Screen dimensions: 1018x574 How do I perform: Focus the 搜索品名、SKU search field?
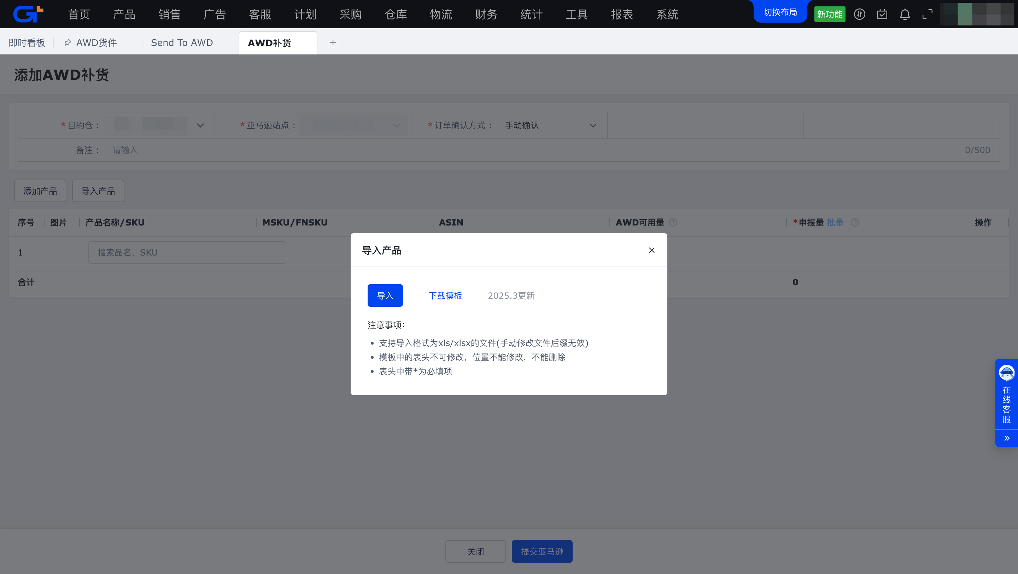(187, 252)
